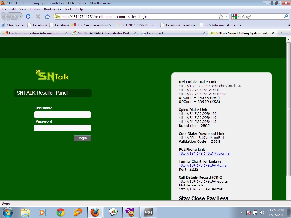Image resolution: width=291 pixels, height=218 pixels.
Task: Open the View menu
Action: (23, 9)
